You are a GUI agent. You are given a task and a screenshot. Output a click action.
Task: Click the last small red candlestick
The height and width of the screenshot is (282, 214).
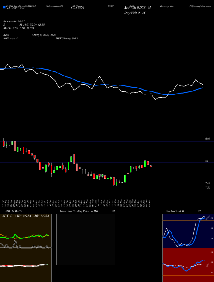click(151, 166)
